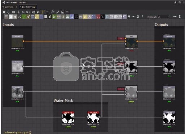Select the bottom height input node in Inputs

17,92
